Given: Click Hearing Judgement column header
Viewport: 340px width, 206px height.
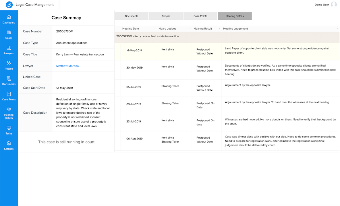Looking at the screenshot, I should [235, 29].
